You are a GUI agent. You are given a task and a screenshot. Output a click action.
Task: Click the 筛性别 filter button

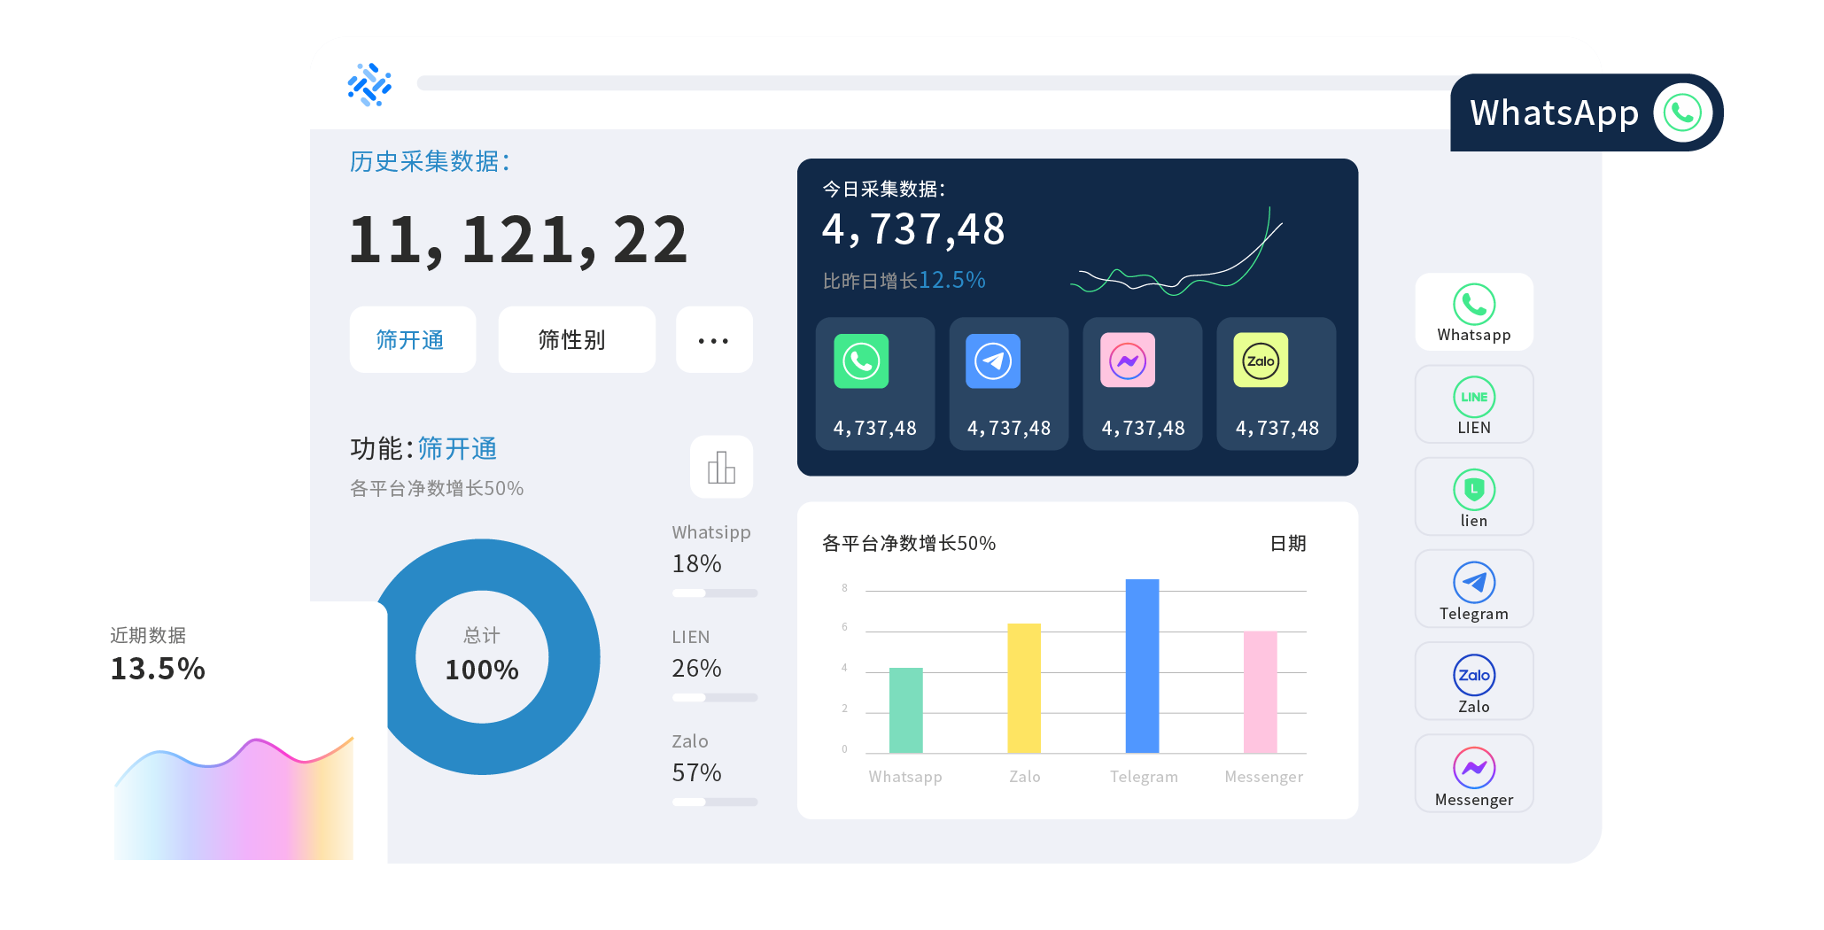(577, 339)
